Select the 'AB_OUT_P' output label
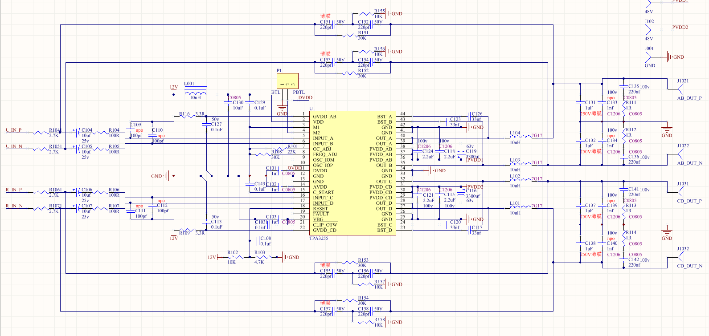The height and width of the screenshot is (336, 709). coord(689,98)
